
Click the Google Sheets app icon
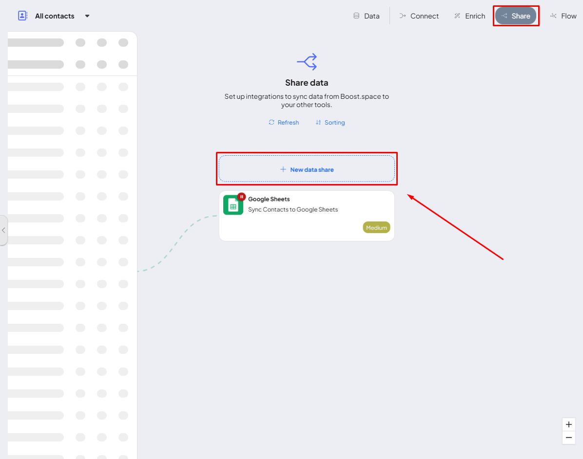click(233, 205)
